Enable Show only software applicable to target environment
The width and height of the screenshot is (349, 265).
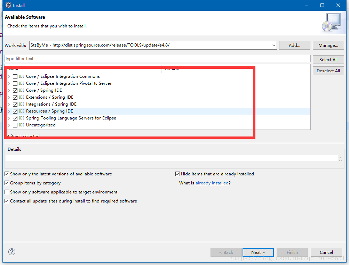pos(7,191)
